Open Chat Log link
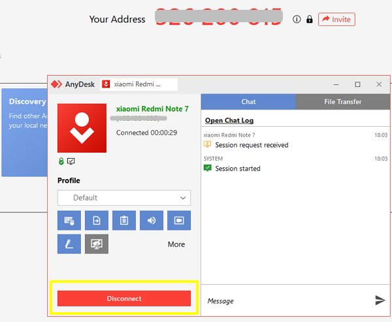392x322 pixels. click(x=229, y=120)
